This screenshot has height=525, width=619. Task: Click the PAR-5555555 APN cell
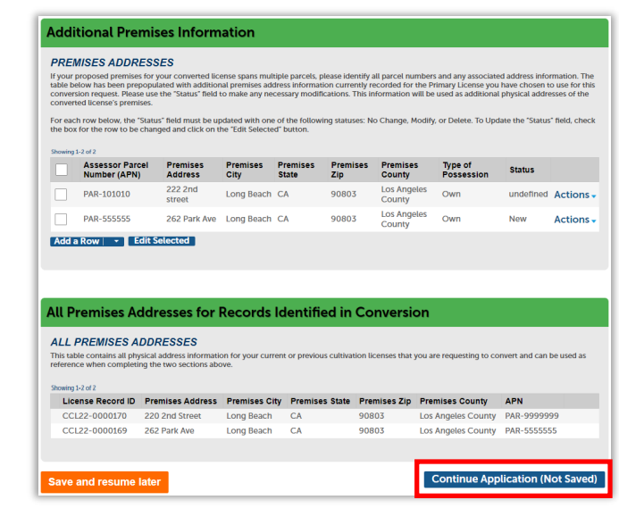pyautogui.click(x=531, y=430)
